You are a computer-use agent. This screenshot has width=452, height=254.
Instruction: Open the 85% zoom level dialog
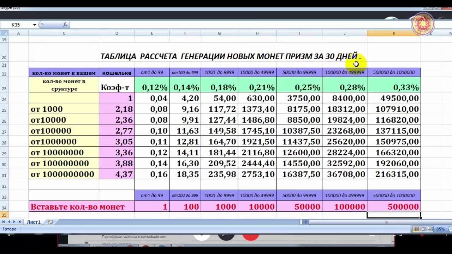(x=440, y=229)
